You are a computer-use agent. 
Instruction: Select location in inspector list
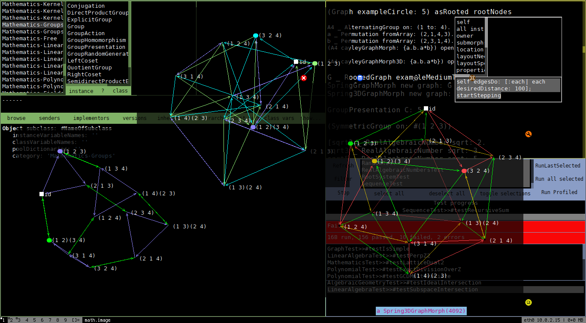470,49
